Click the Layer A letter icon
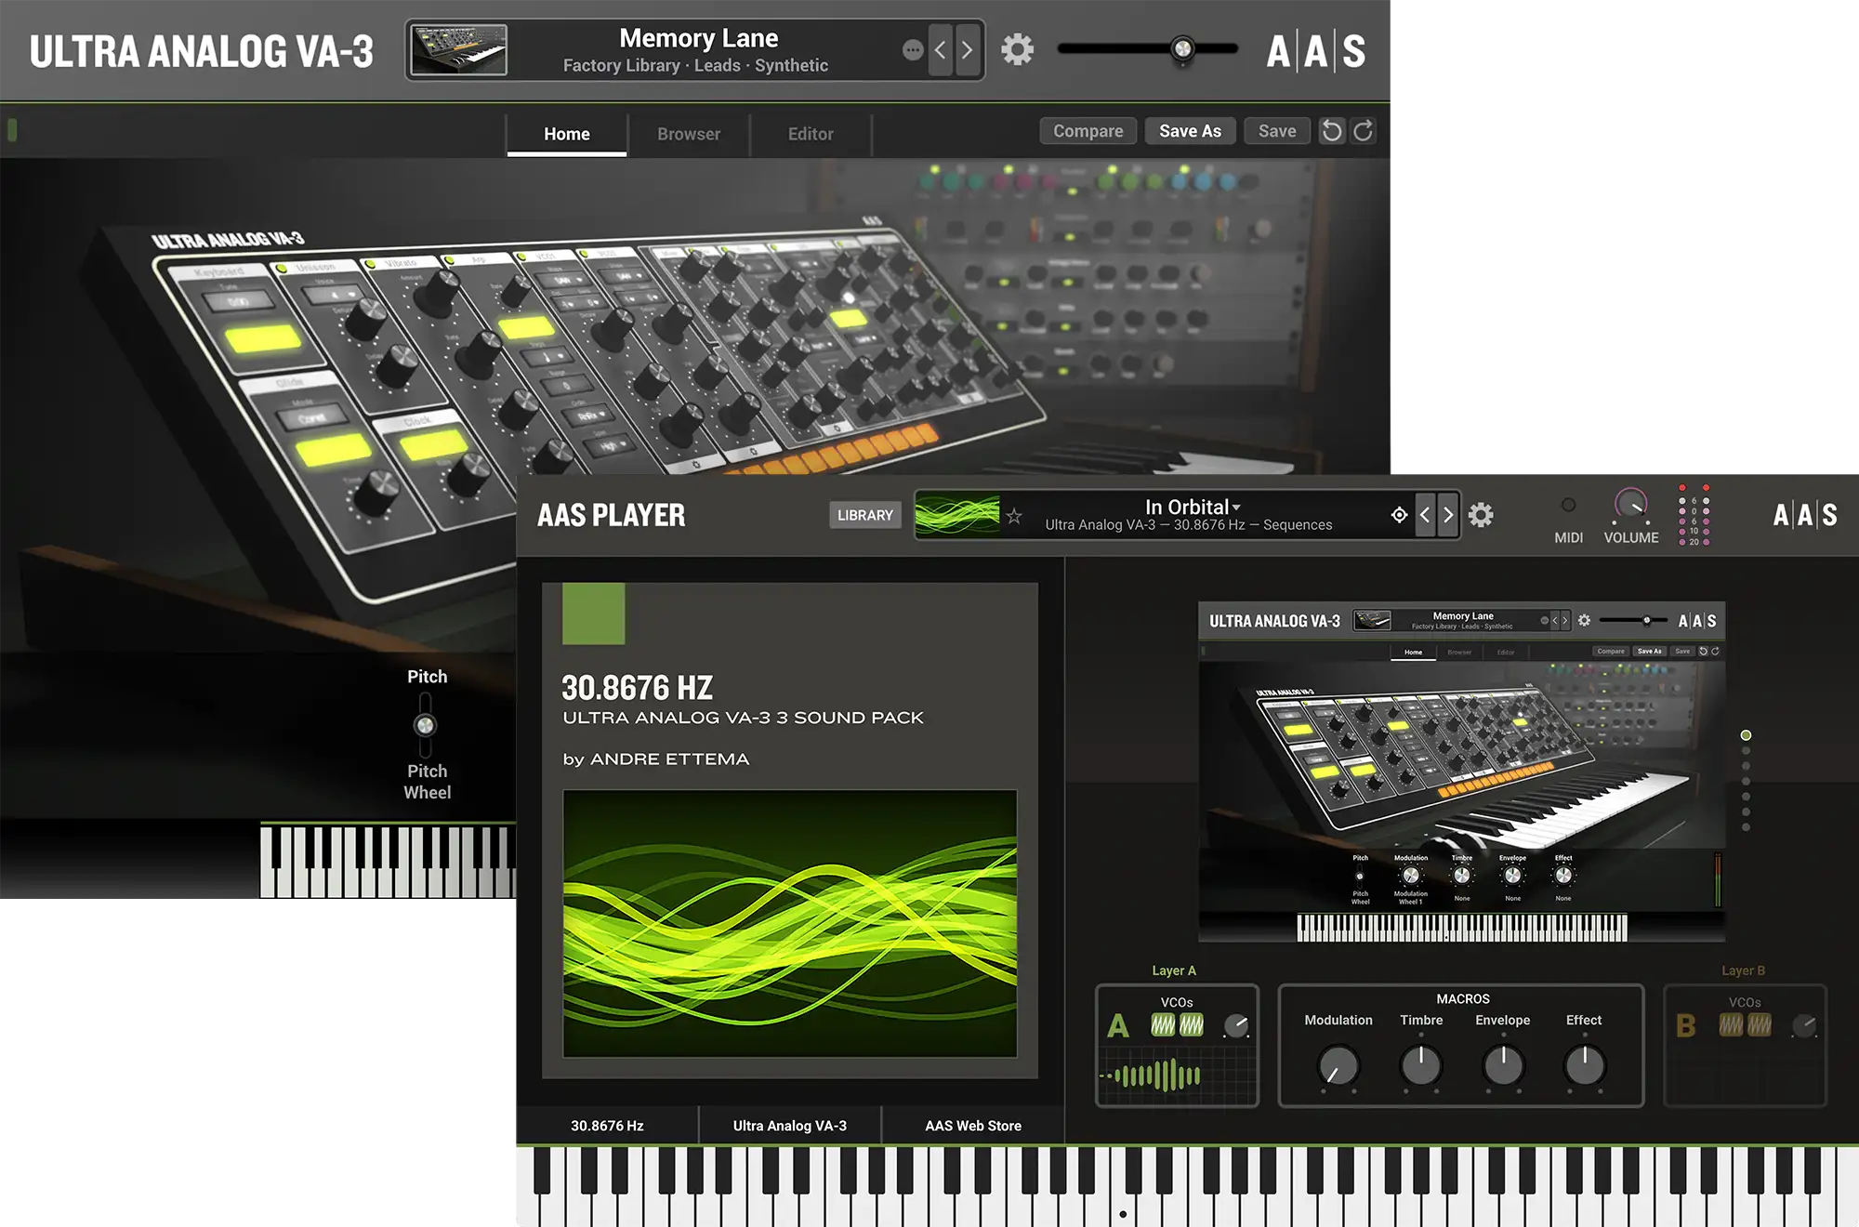This screenshot has width=1859, height=1227. tap(1118, 1026)
